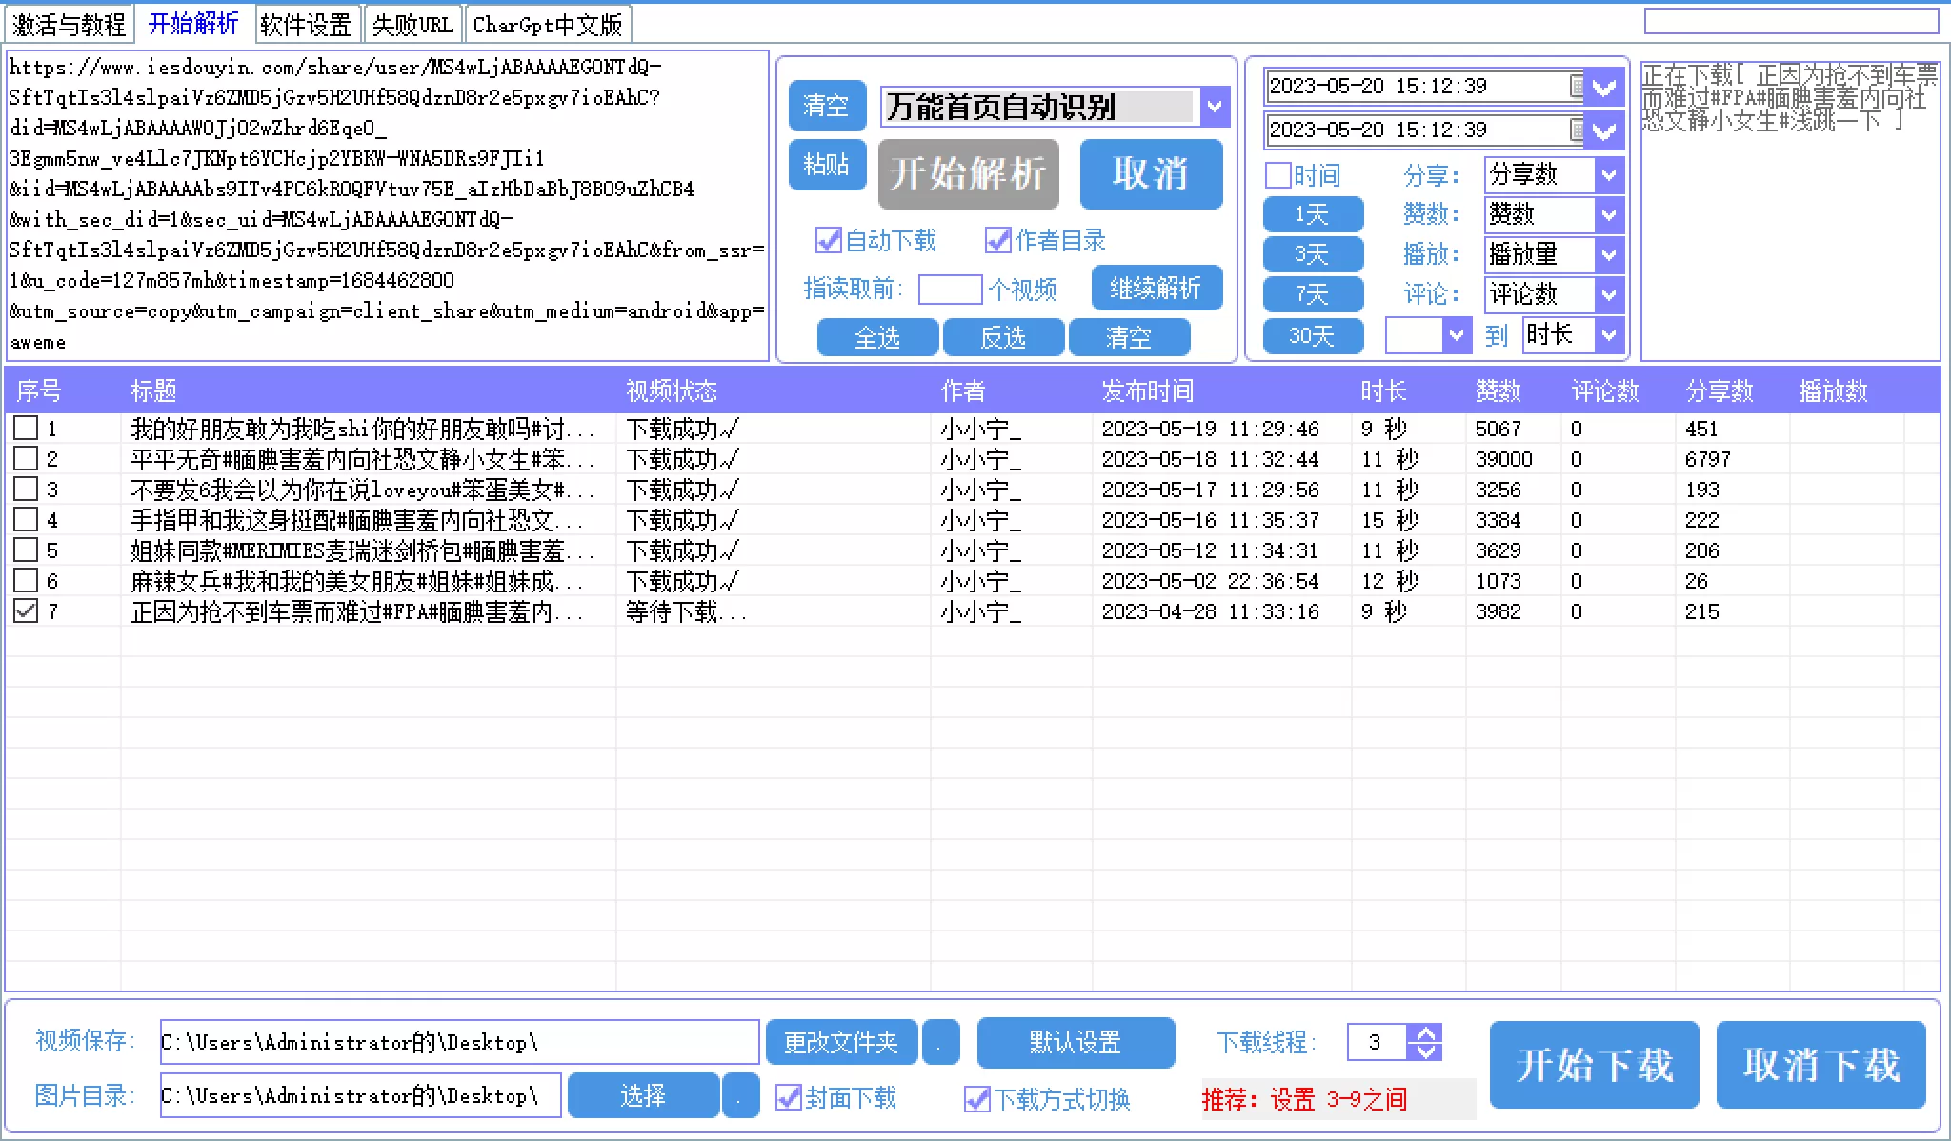This screenshot has width=1951, height=1141.
Task: Switch to the 软件设置 tab
Action: coord(306,25)
